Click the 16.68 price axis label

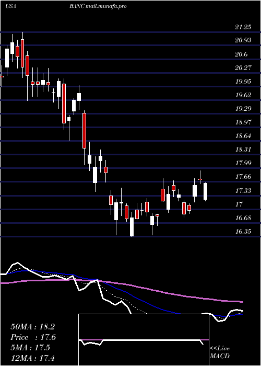pyautogui.click(x=243, y=218)
